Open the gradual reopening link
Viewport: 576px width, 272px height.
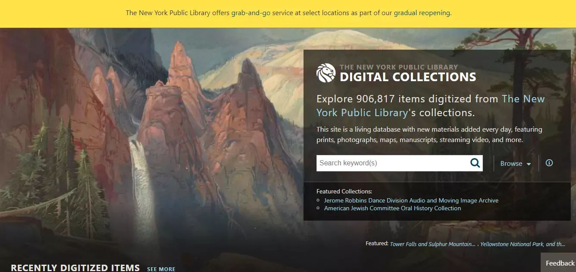(422, 13)
